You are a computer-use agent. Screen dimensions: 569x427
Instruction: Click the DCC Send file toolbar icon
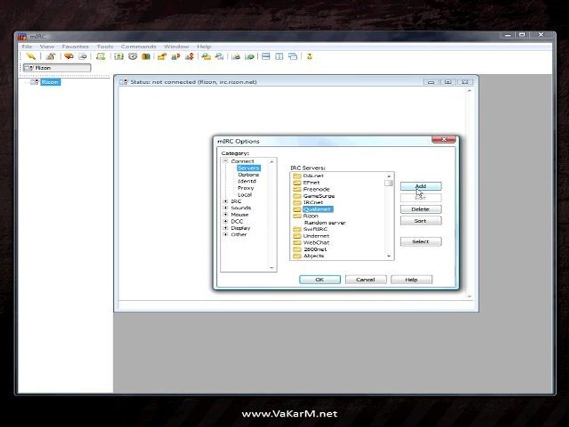tap(162, 56)
